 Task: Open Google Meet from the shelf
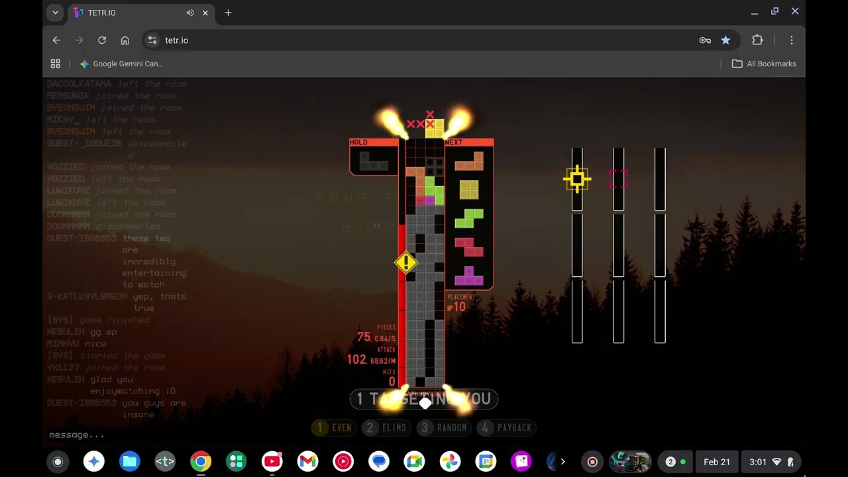[415, 462]
